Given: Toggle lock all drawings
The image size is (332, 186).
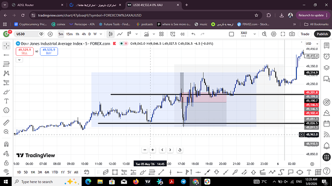Looking at the screenshot, I should click(x=6, y=163).
